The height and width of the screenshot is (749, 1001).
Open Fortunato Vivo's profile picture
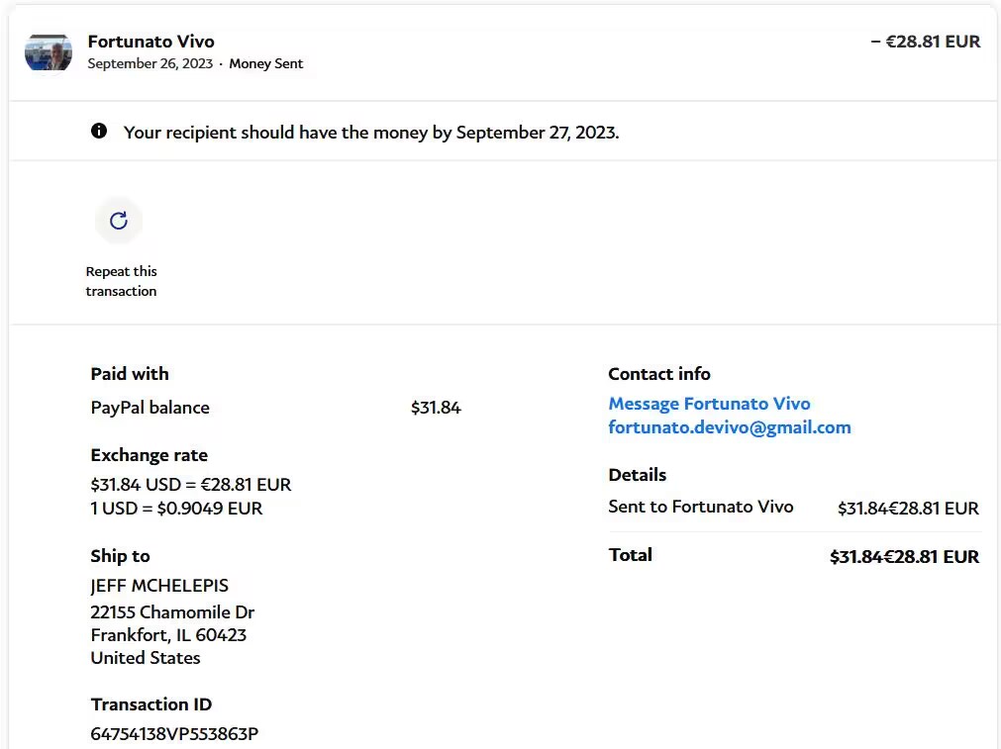pyautogui.click(x=49, y=52)
